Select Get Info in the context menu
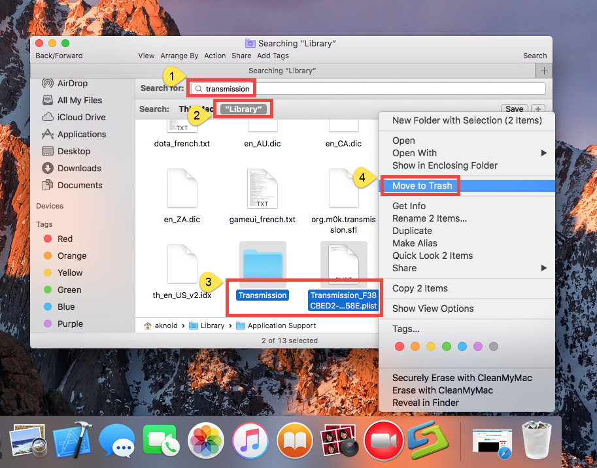 coord(409,205)
